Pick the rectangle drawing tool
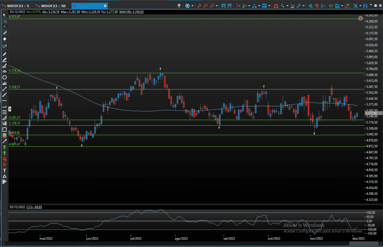 4,130
